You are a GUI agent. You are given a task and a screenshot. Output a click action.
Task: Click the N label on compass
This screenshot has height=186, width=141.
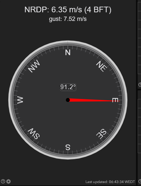coord(68,52)
